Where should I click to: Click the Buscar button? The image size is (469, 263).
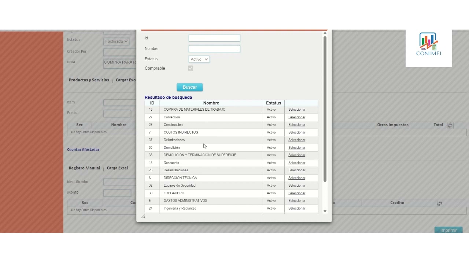coord(190,87)
